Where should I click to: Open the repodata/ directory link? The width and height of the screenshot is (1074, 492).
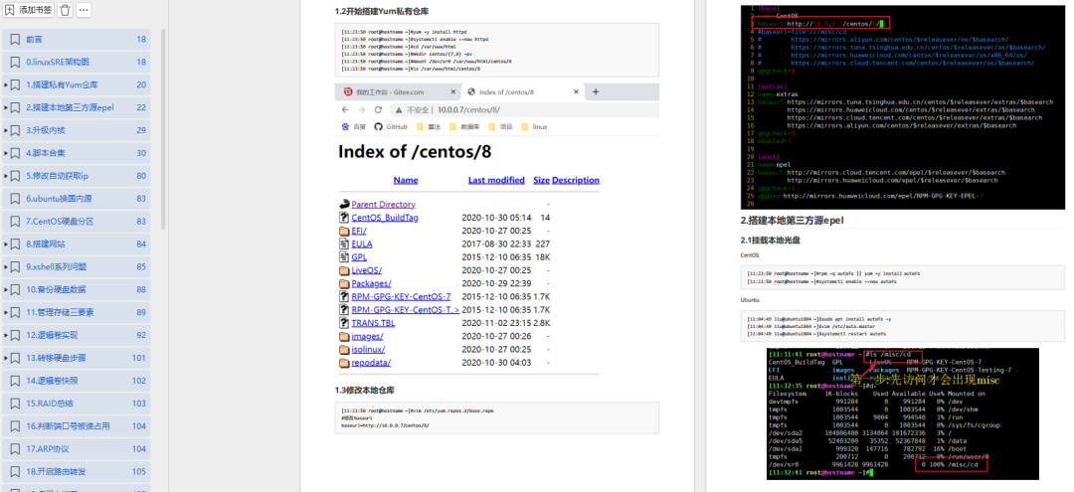point(371,363)
